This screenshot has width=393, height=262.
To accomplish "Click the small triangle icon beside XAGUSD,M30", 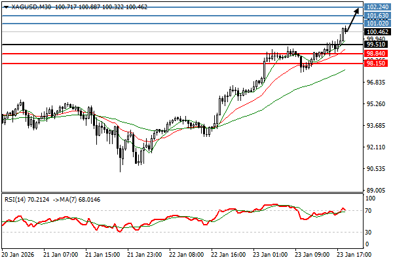I will (6, 6).
